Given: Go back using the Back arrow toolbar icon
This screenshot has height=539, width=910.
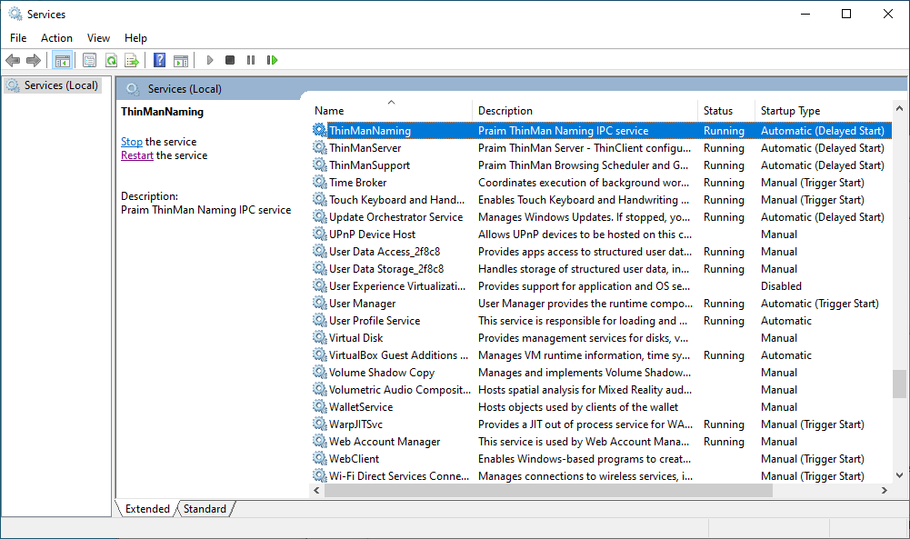Looking at the screenshot, I should [13, 60].
